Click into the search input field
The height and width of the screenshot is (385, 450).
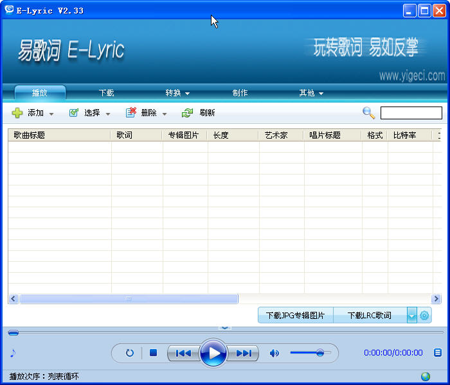411,113
